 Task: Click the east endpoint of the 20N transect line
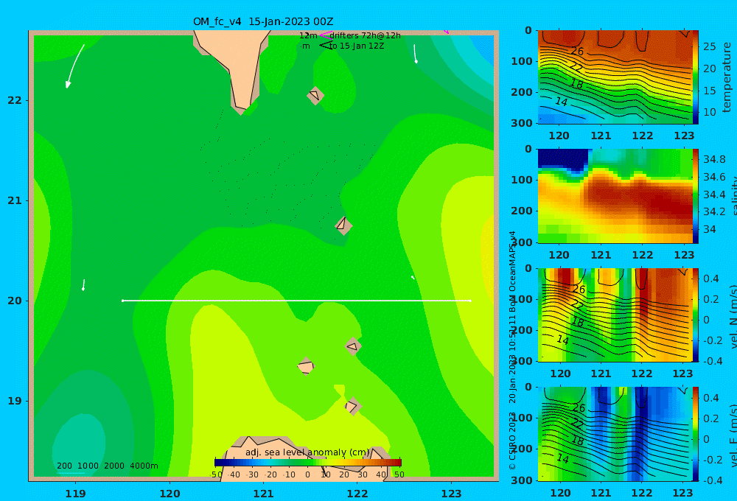(469, 301)
